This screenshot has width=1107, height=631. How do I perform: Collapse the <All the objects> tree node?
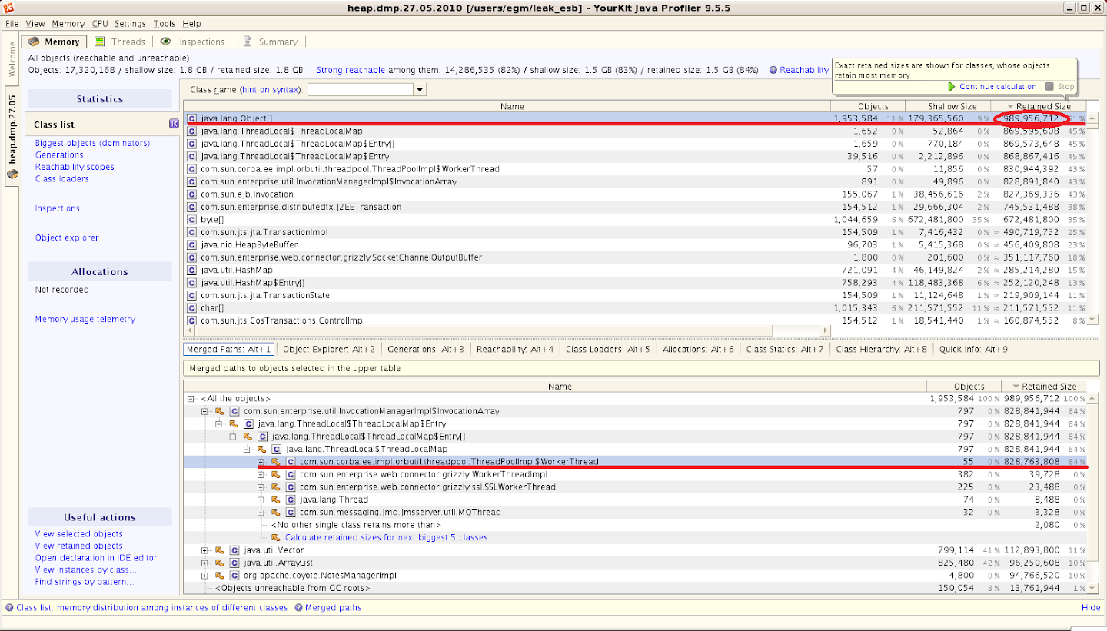click(x=191, y=399)
